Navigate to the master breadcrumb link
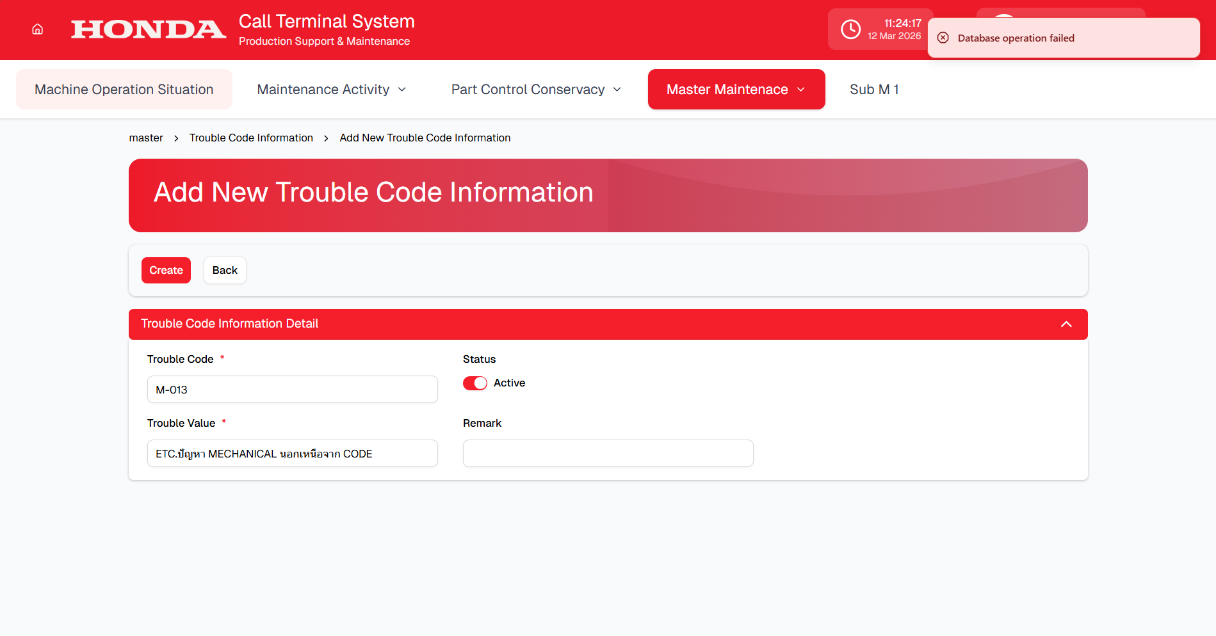Screen dimensions: 1216x636 pyautogui.click(x=146, y=138)
